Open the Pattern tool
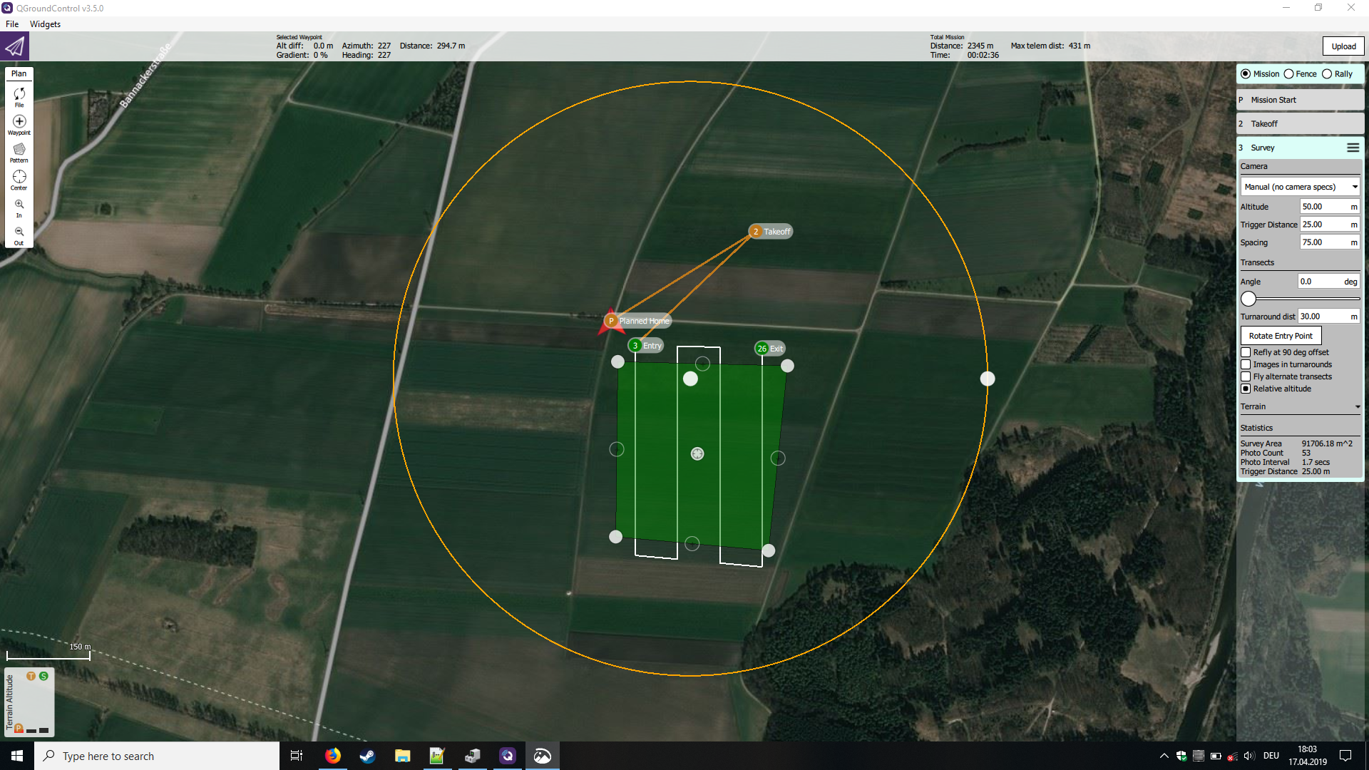Image resolution: width=1369 pixels, height=770 pixels. [19, 151]
